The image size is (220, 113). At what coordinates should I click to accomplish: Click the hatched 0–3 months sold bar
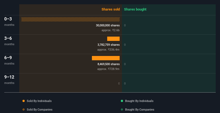tap(70, 19)
